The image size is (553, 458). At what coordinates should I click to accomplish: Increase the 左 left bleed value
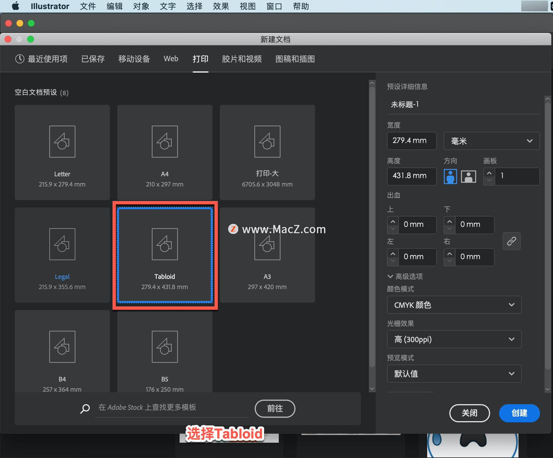pyautogui.click(x=393, y=253)
